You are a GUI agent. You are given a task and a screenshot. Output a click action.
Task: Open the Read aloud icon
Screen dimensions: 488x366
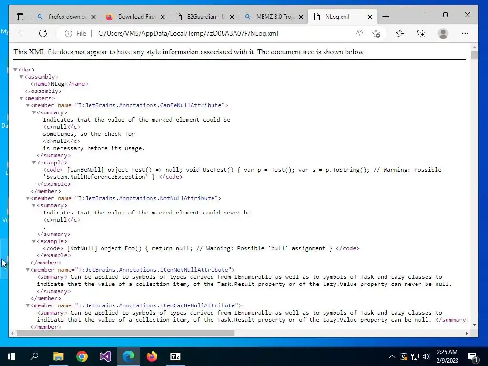[x=359, y=33]
